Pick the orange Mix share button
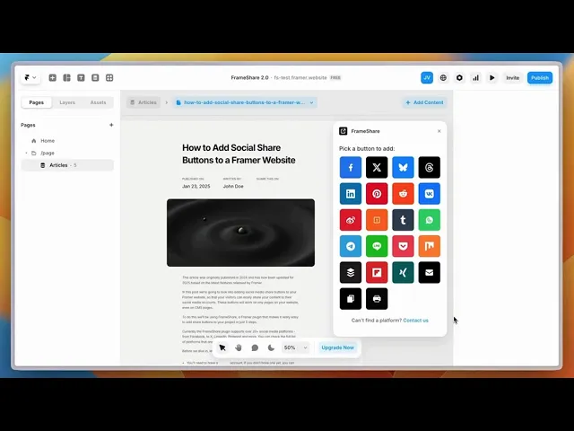Screen dimensions: 574x431 click(430, 246)
